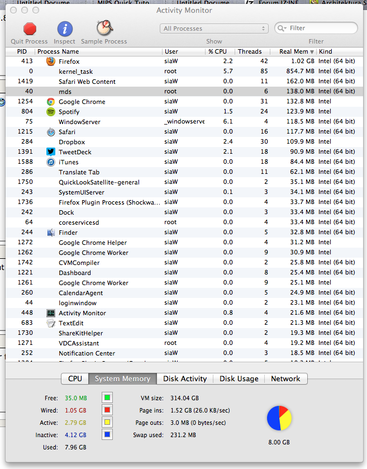The width and height of the screenshot is (367, 469).
Task: Click the Finder face icon
Action: click(51, 233)
